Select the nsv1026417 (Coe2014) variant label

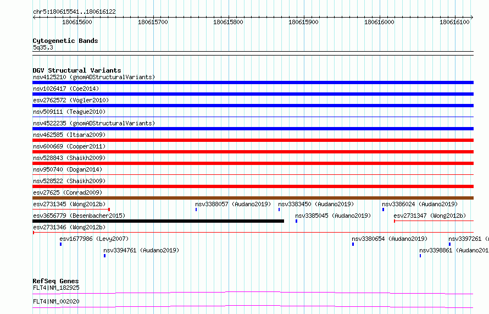(x=66, y=89)
